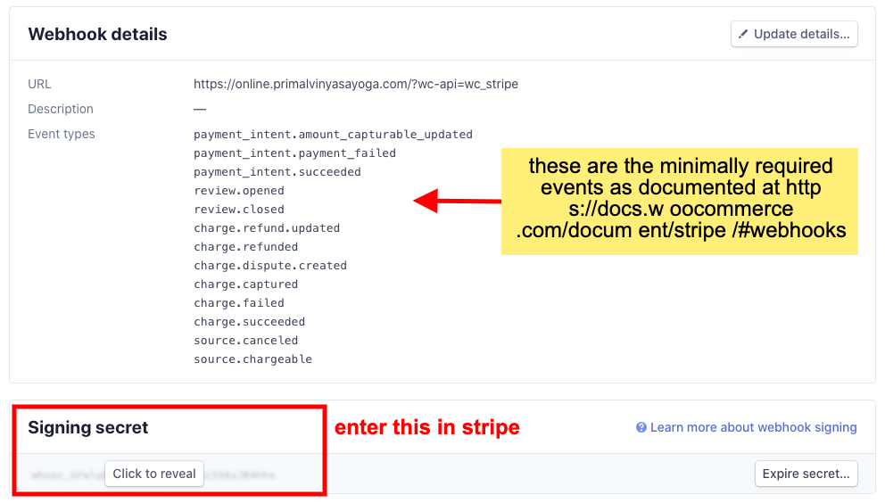Open Learn more about webhook signing
The image size is (885, 503).
754,427
